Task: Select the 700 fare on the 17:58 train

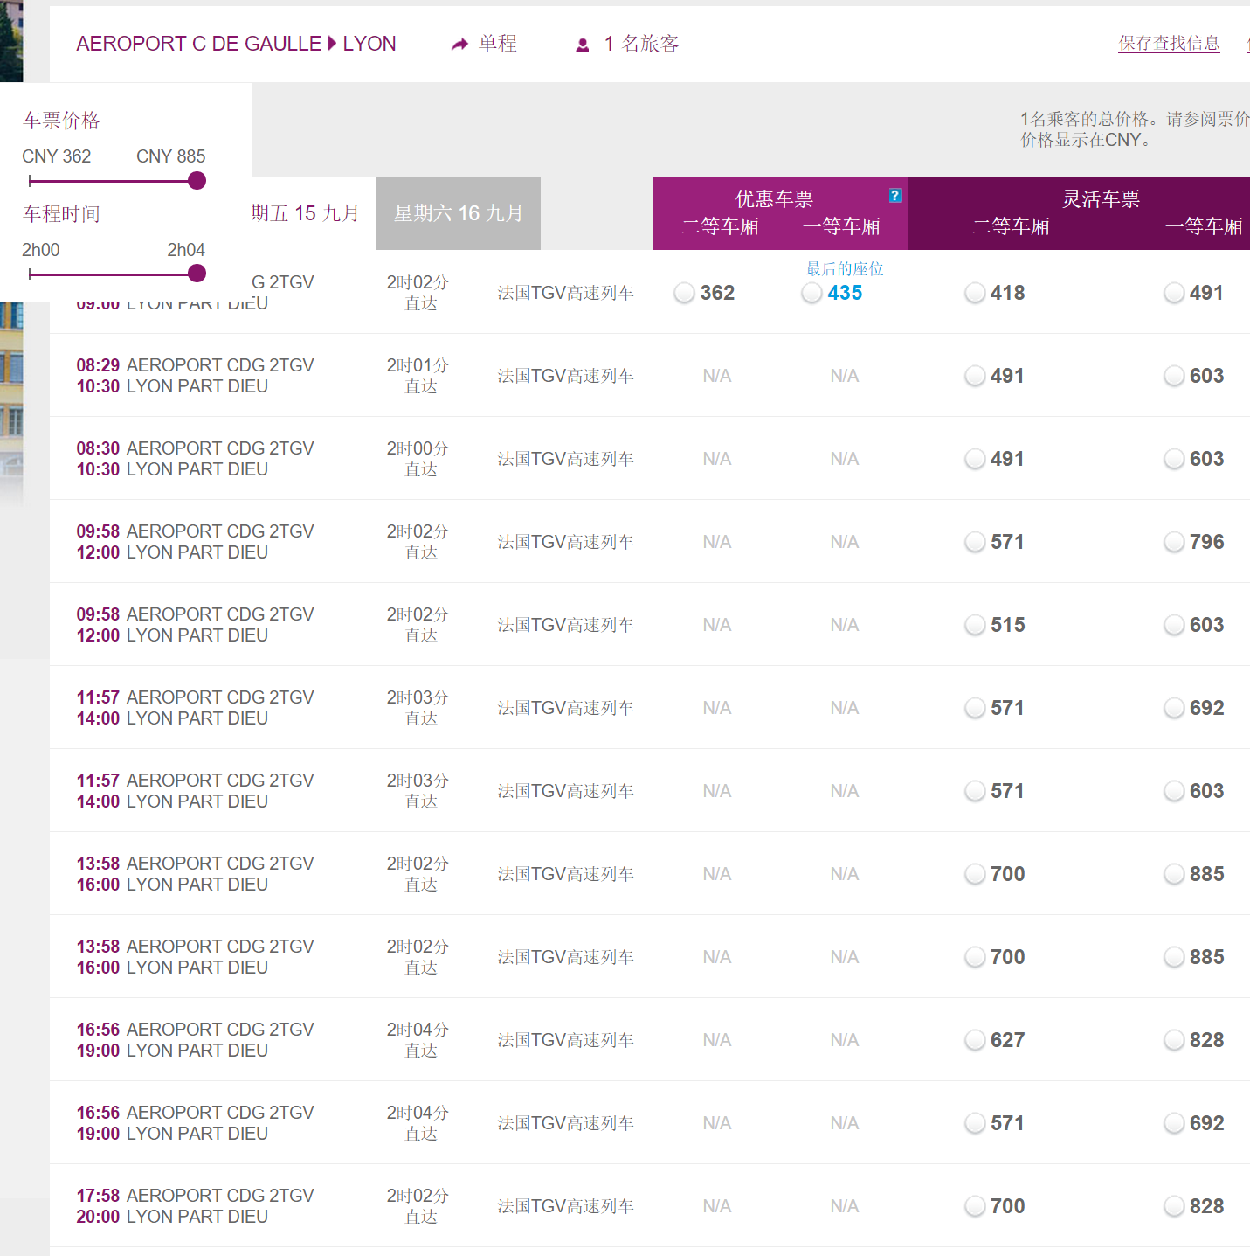Action: [975, 1206]
